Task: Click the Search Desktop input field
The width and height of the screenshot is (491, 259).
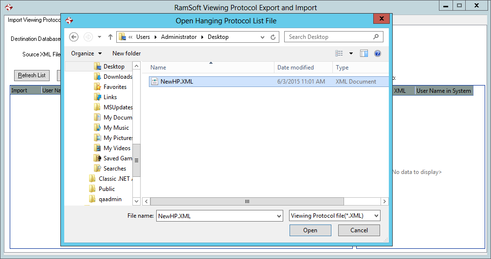Action: point(328,37)
